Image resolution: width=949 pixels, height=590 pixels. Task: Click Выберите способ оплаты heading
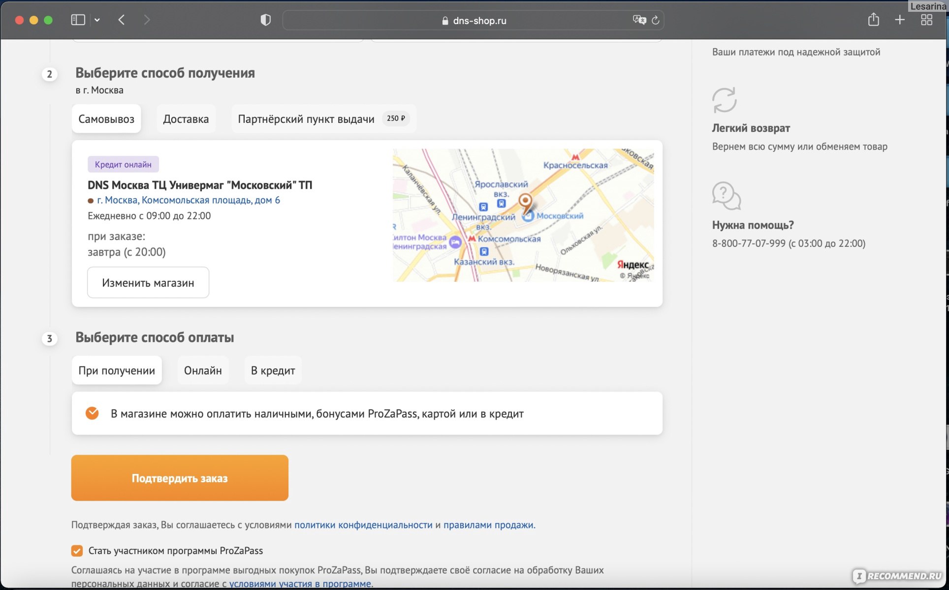click(155, 337)
